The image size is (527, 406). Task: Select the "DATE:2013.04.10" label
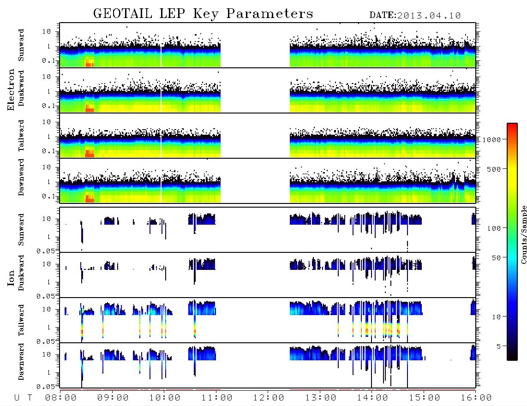coord(415,16)
